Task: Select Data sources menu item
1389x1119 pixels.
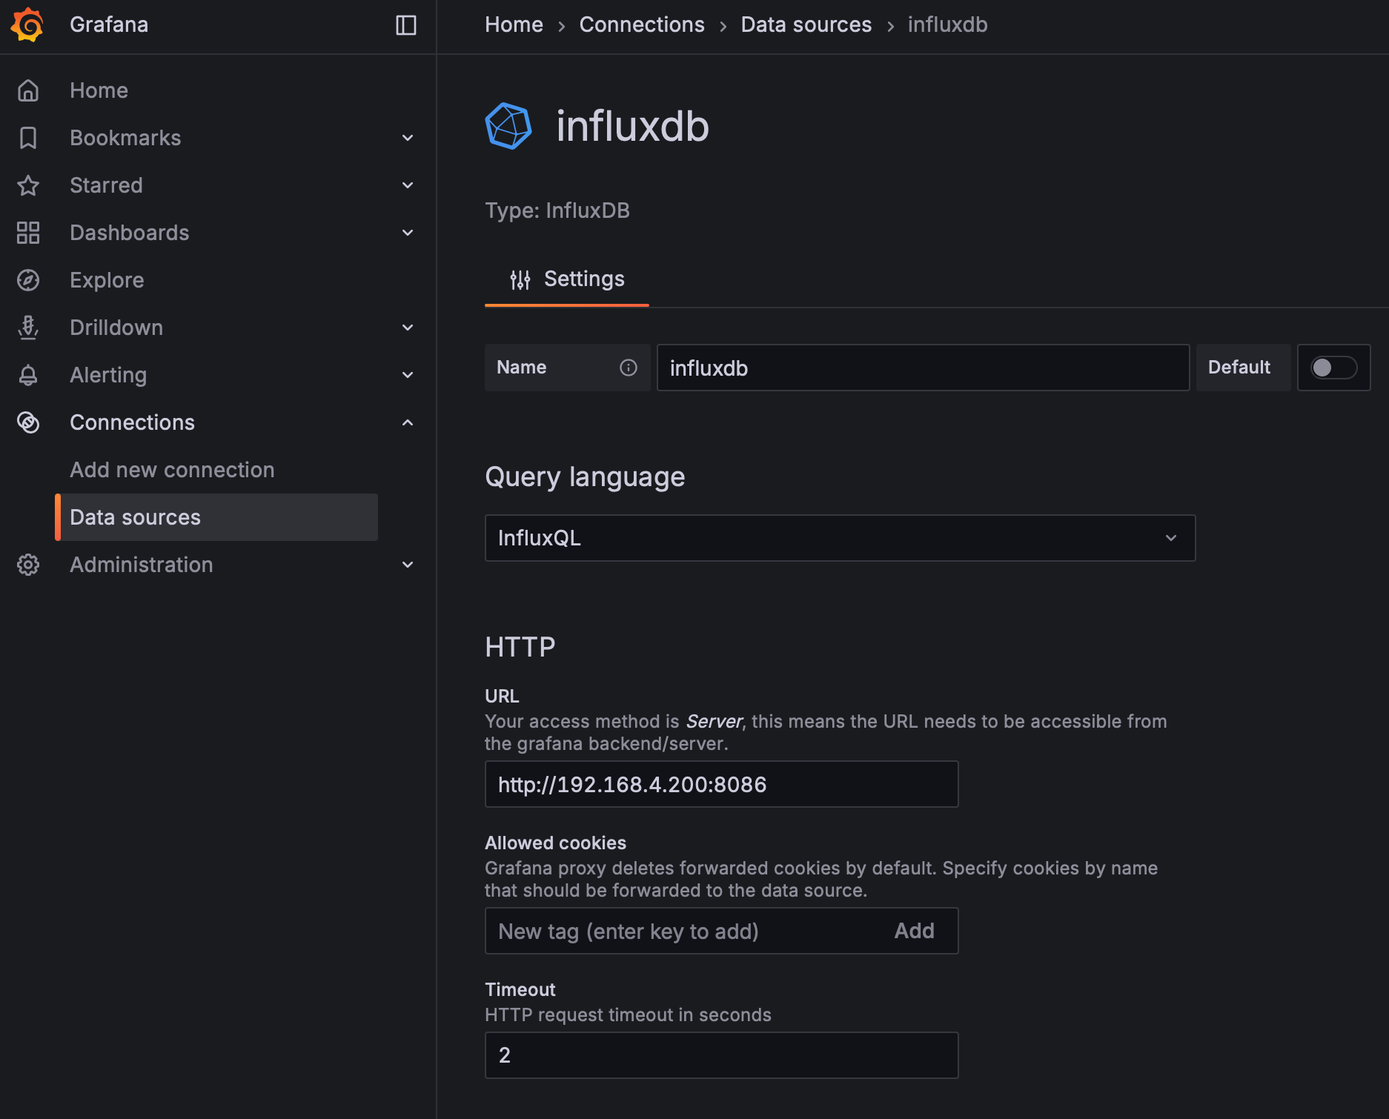Action: [x=216, y=517]
